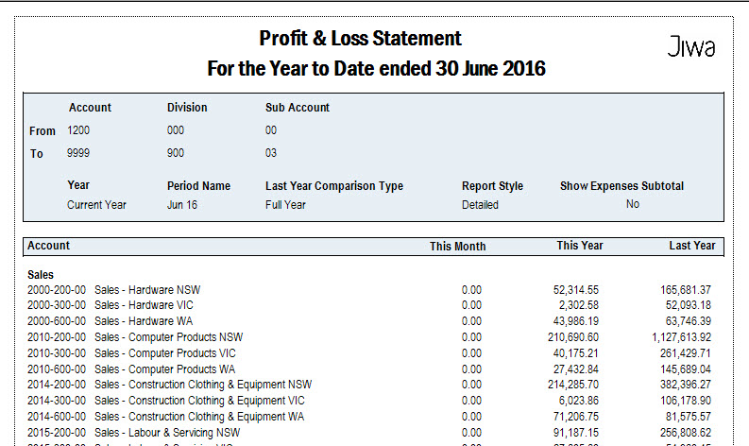
Task: Select From account value '1200'
Action: pyautogui.click(x=78, y=130)
